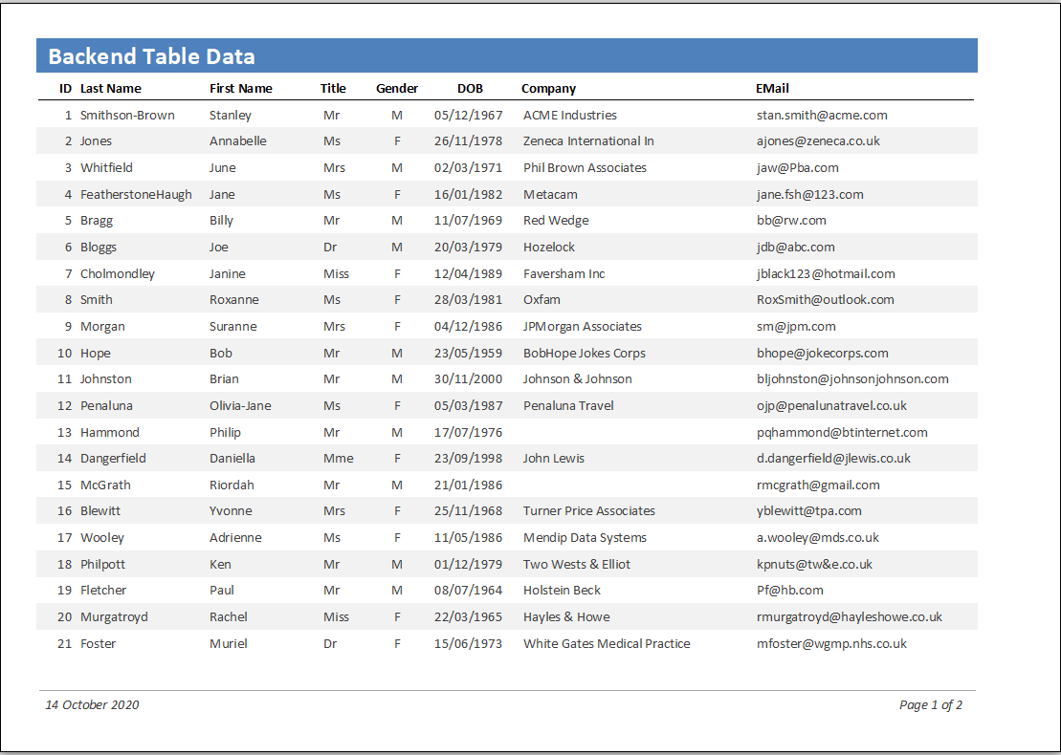Select last name 'McGrath'
Screen dimensions: 1061x755
pos(105,485)
